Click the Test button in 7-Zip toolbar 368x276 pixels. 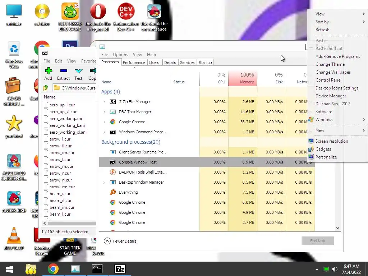(78, 74)
